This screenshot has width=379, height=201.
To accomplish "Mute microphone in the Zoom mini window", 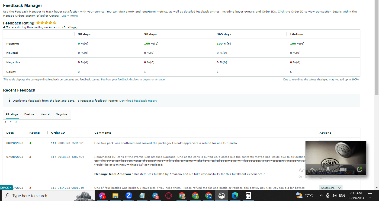I will click(x=327, y=170).
